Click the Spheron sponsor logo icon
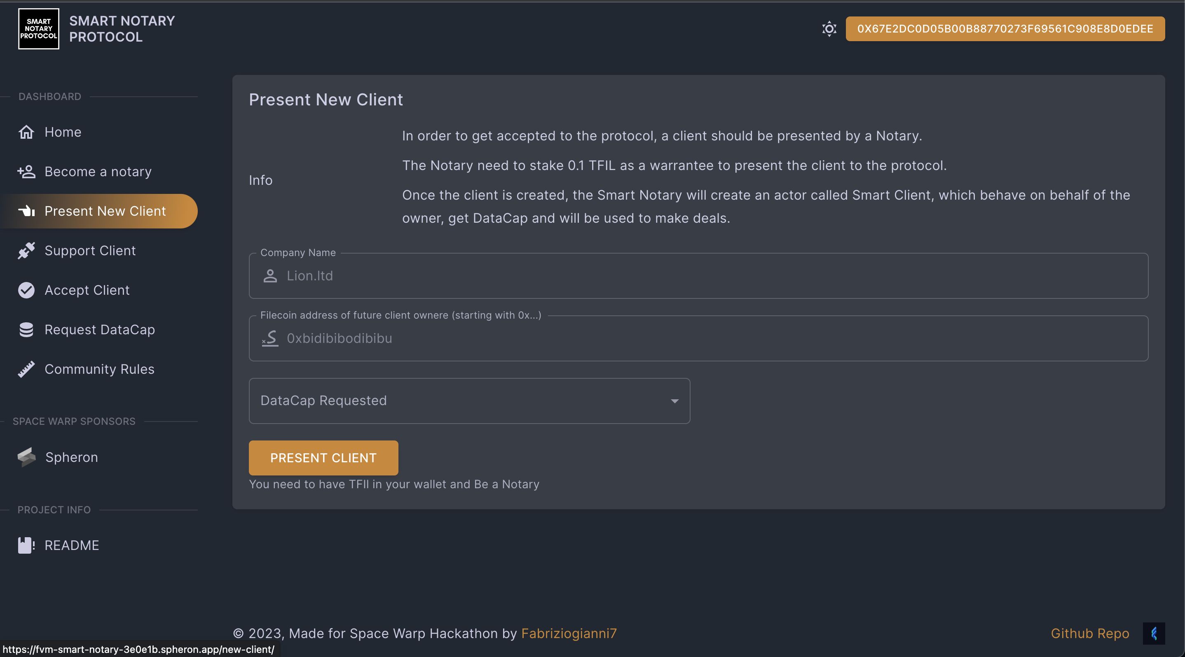 (x=26, y=457)
